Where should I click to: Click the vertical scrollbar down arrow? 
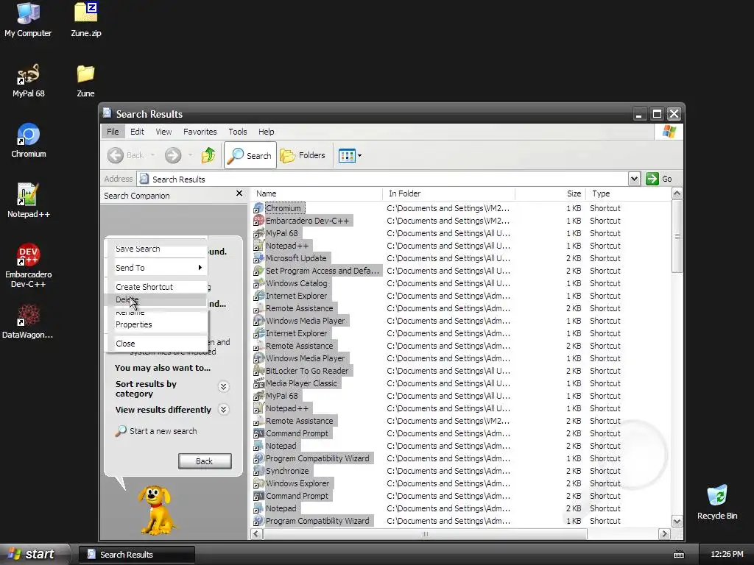(x=677, y=522)
